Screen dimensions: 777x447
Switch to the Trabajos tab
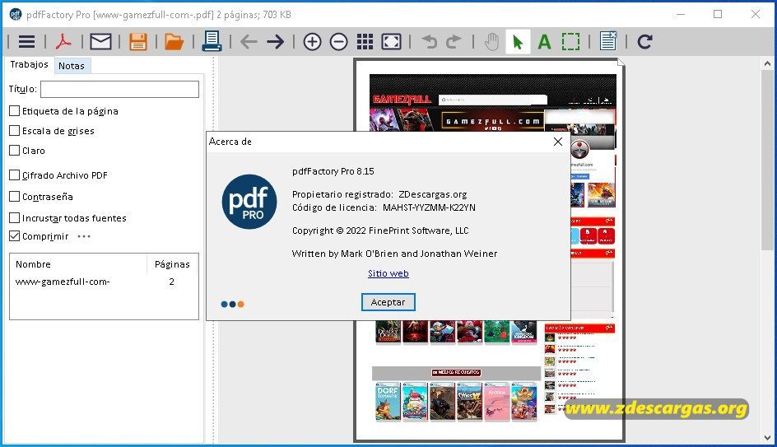click(30, 64)
